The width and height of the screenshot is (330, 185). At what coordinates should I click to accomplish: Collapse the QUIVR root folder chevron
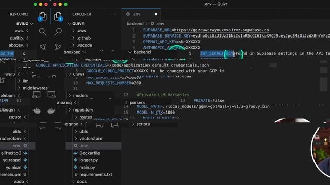(x=69, y=24)
